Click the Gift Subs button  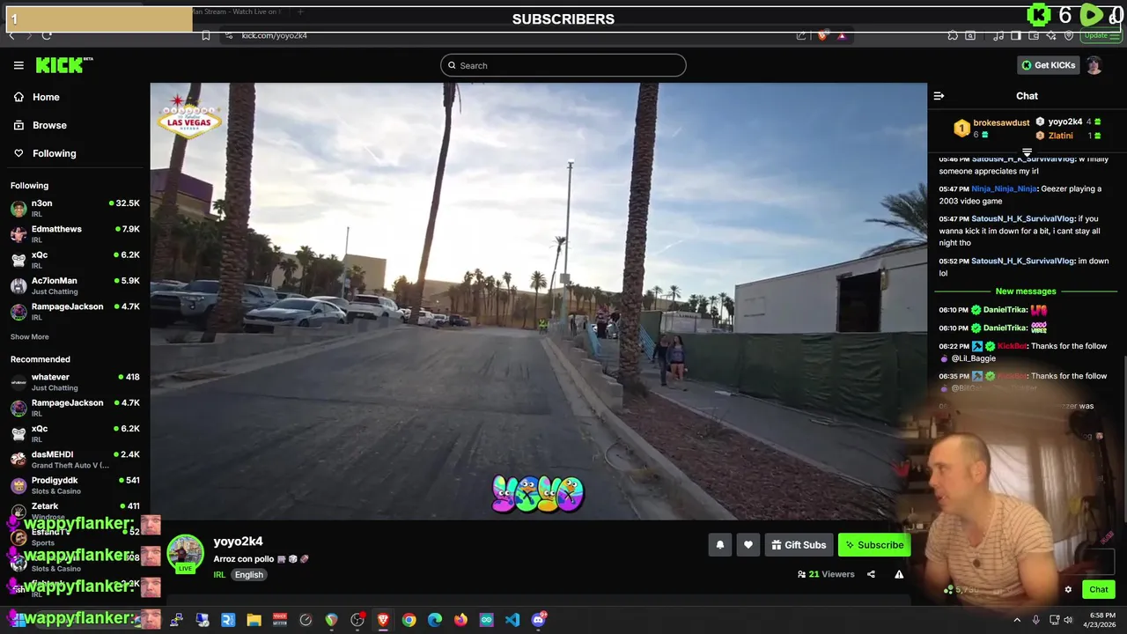pyautogui.click(x=799, y=545)
